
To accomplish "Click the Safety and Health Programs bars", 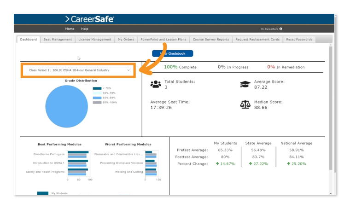I will [78, 172].
